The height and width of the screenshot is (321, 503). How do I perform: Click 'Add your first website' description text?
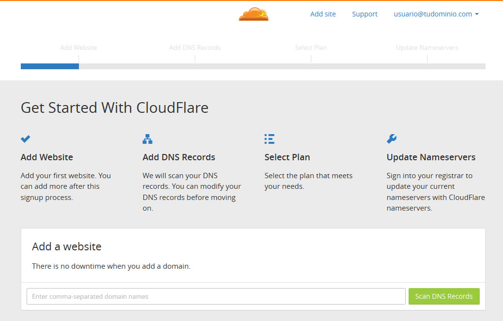66,186
